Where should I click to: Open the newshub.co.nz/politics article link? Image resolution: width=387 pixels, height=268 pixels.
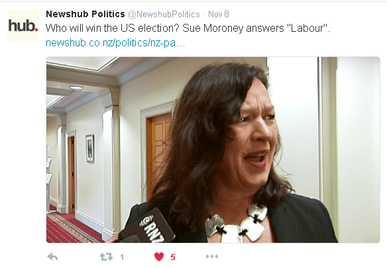click(x=115, y=43)
